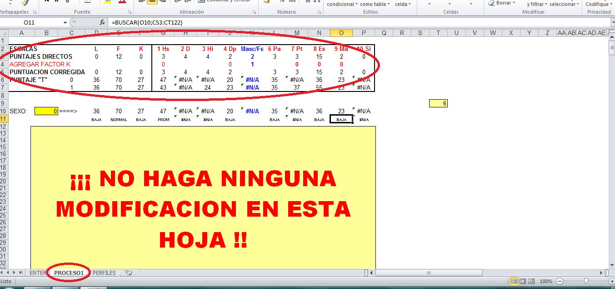Apply the percentage number format icon
The height and width of the screenshot is (289, 615).
282,2
